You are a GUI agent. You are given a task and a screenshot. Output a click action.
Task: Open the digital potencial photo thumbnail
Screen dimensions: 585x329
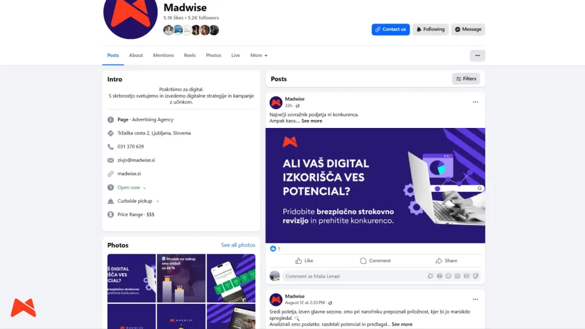click(131, 278)
